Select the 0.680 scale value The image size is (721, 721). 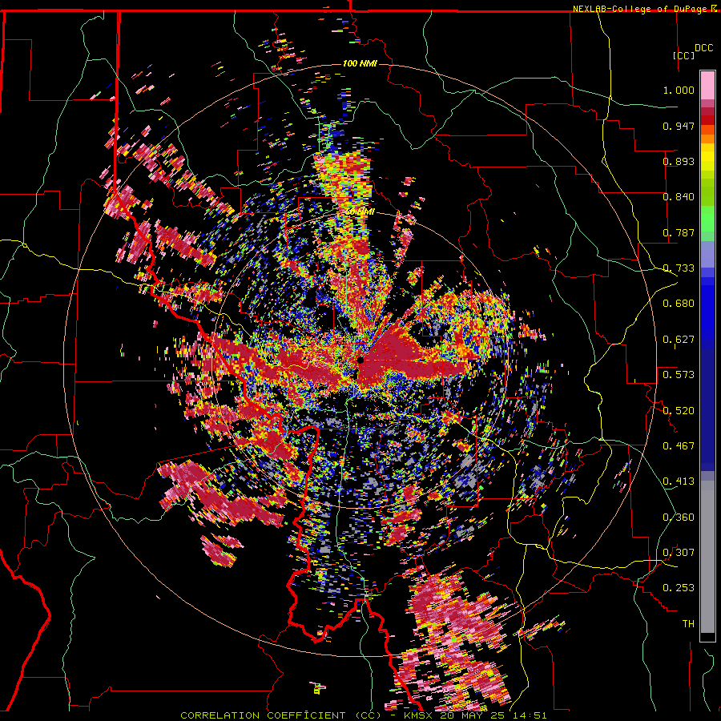tap(679, 304)
